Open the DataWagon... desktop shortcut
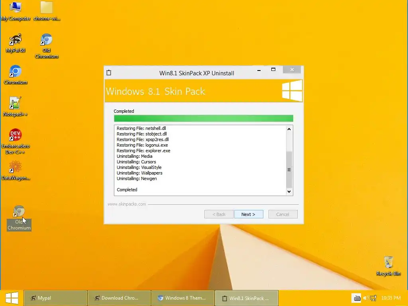Image resolution: width=408 pixels, height=306 pixels. coord(16,171)
